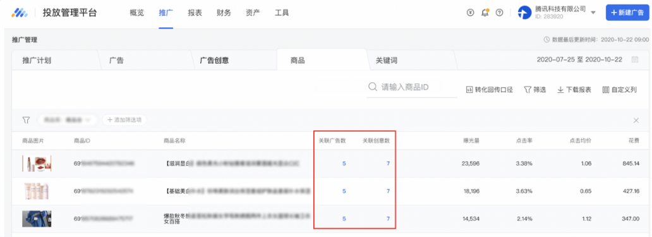Click the 商品ID column header
652x237 pixels.
tap(82, 140)
